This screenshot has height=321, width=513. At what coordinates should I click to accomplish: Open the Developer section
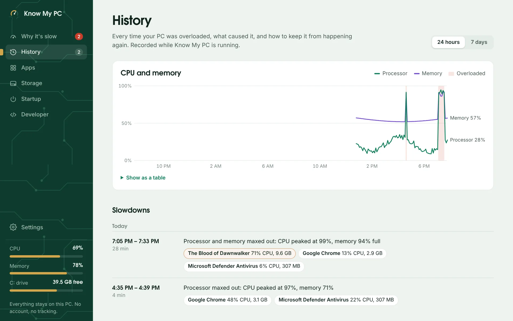tap(46, 114)
